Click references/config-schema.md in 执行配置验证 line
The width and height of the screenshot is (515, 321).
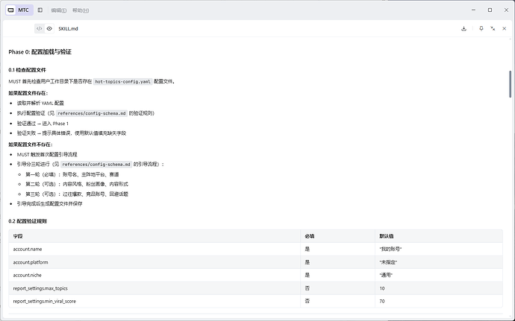click(92, 113)
